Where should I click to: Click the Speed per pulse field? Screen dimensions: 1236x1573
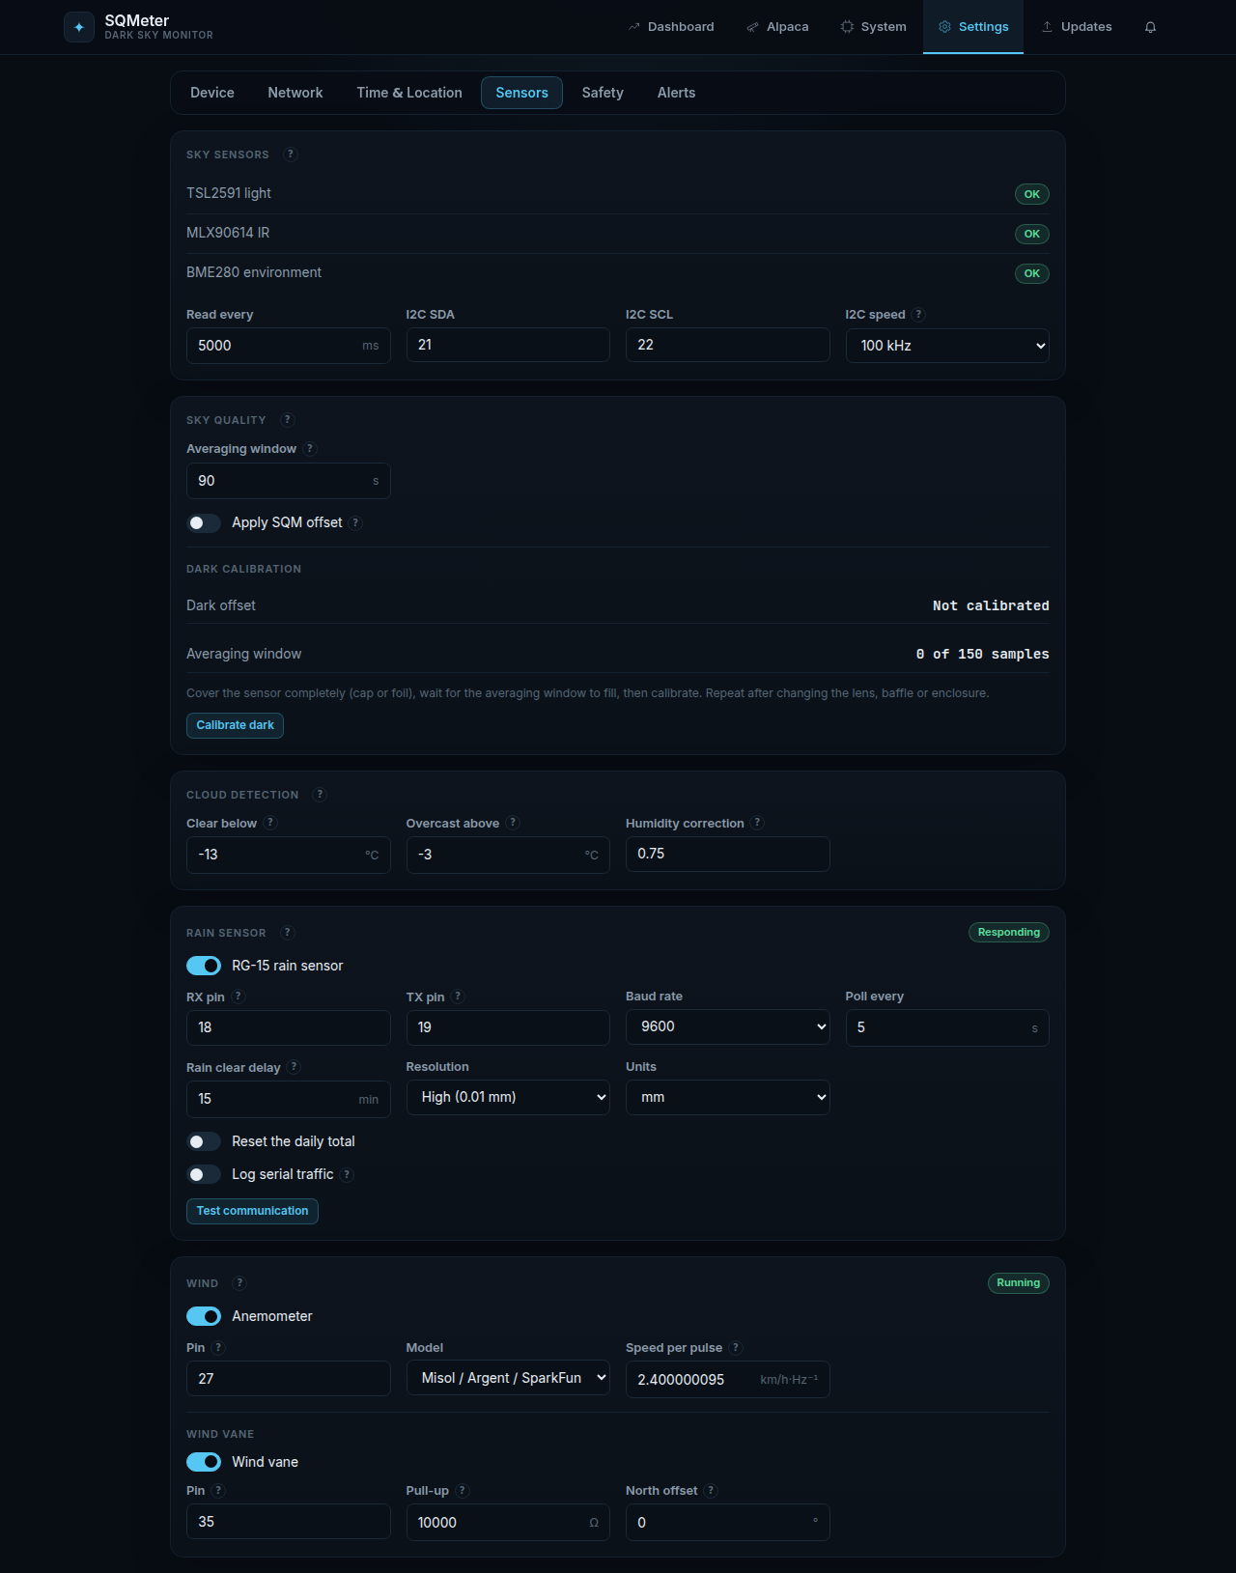coord(728,1379)
